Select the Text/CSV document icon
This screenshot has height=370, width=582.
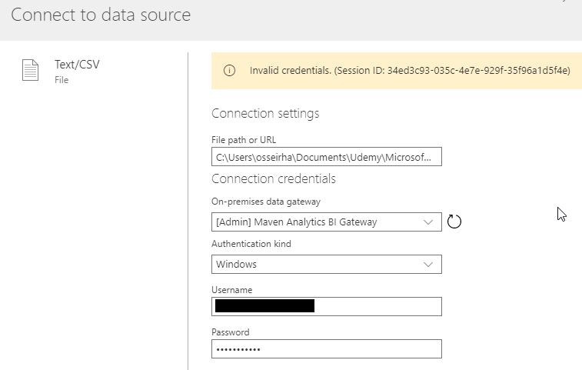(30, 70)
